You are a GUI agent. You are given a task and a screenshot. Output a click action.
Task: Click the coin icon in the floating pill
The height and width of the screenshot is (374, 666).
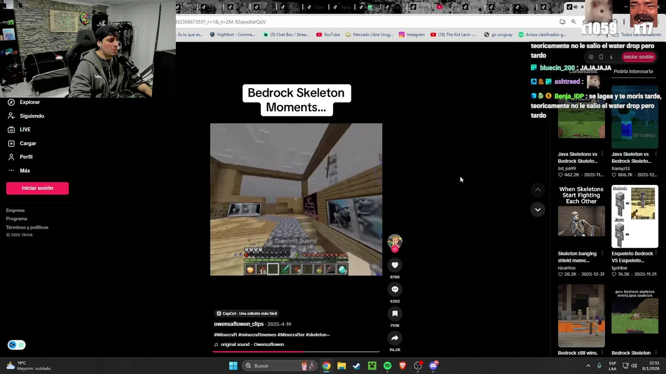(x=591, y=57)
